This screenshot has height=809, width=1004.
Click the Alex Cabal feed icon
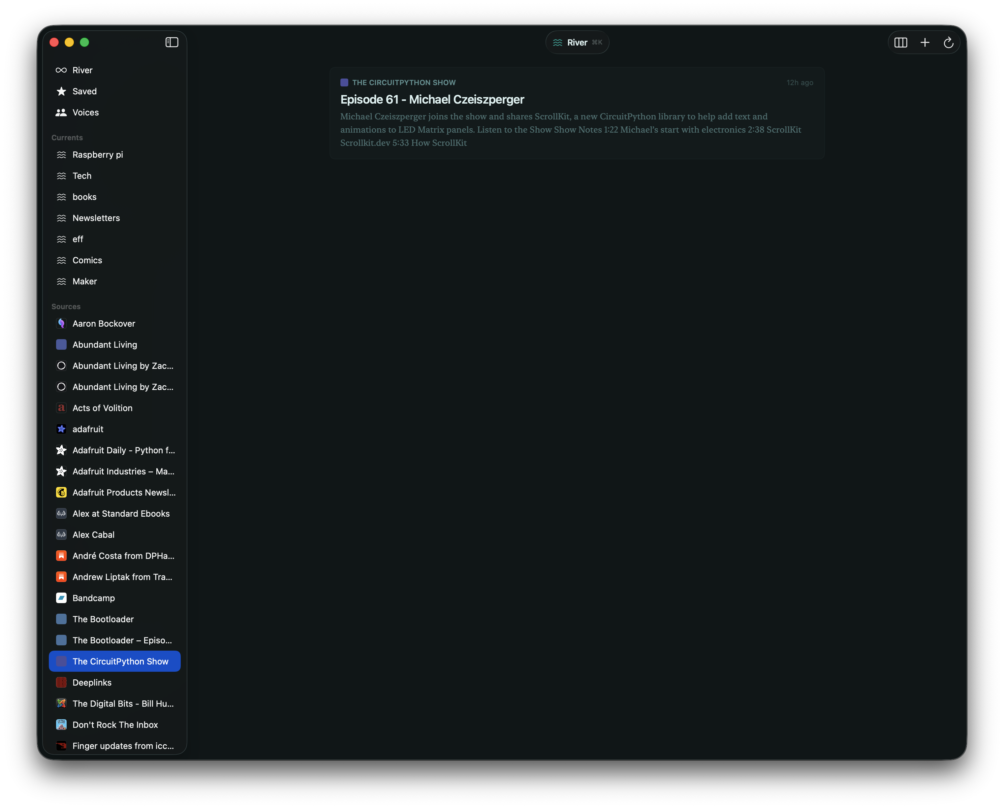point(61,534)
